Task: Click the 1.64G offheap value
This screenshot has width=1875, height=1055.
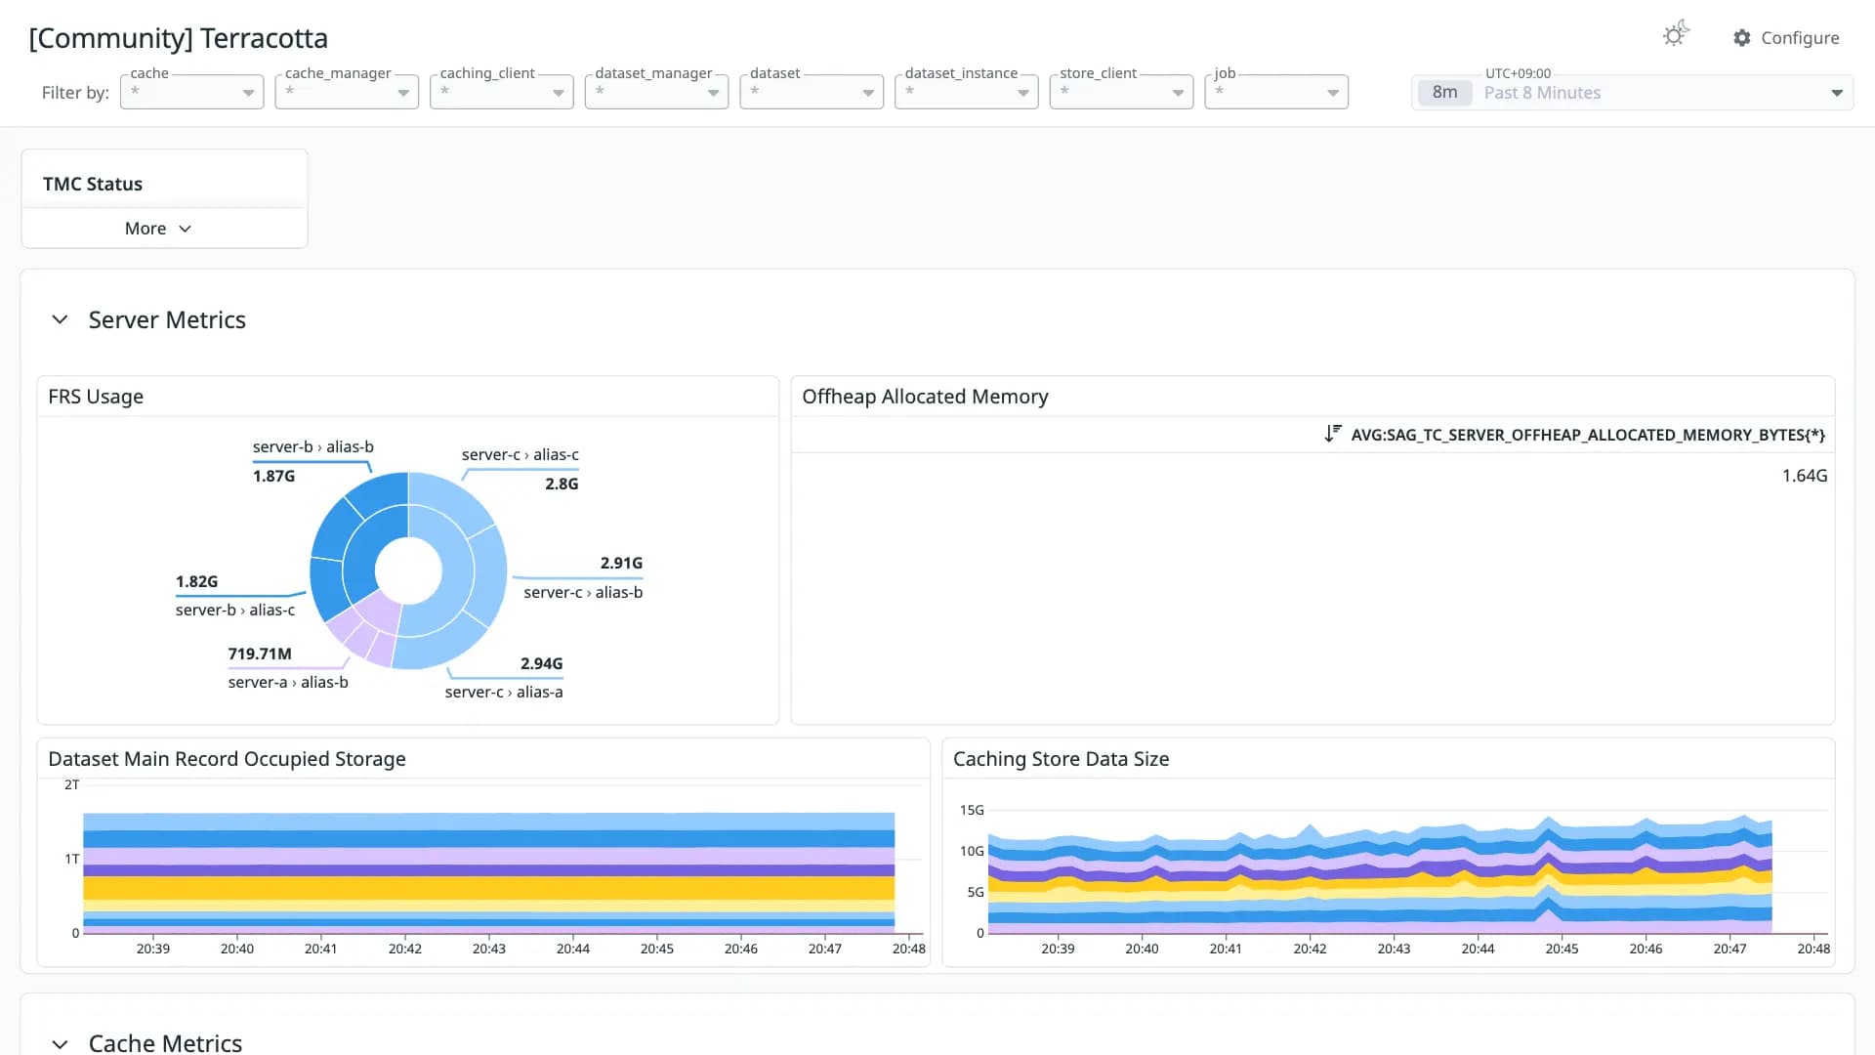Action: 1804,476
